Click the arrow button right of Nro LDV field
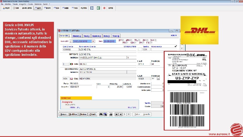Image resolution: width=243 pixels, height=137 pixels. tap(93, 41)
